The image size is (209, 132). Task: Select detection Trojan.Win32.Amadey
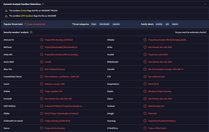tap(55, 128)
